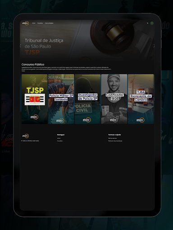Open the Codificador IBGE card
Viewport: 173px width, 230px height.
pos(114,99)
